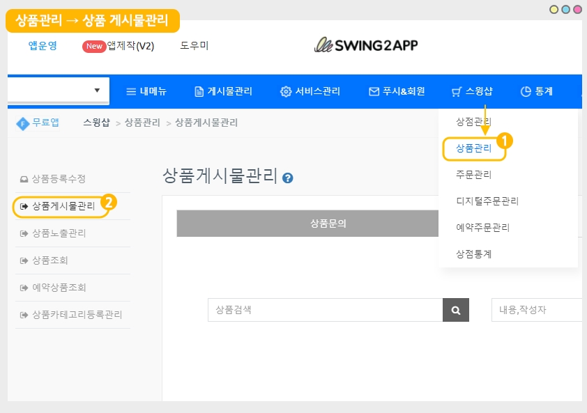
Task: Click the help question mark icon
Action: tap(288, 178)
